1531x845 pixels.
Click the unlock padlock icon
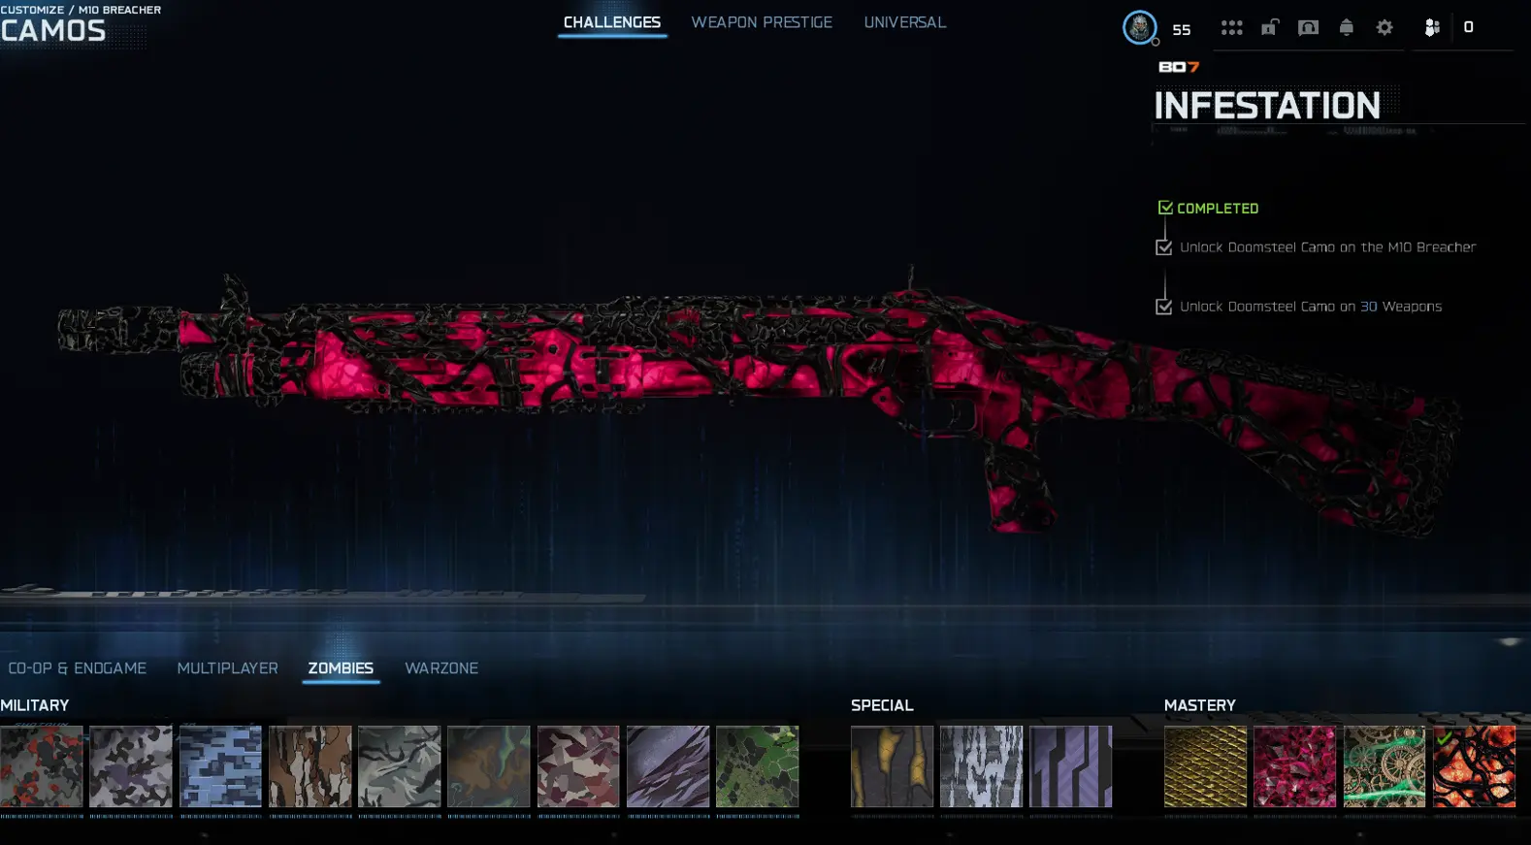1269,27
